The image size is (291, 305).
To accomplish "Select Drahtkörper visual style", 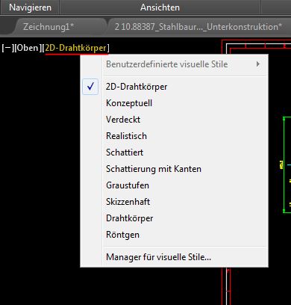I will click(174, 218).
